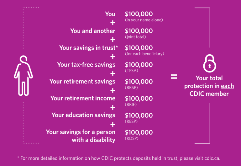Click the cdic.ca footnote text
The image size is (241, 166).
pyautogui.click(x=120, y=158)
